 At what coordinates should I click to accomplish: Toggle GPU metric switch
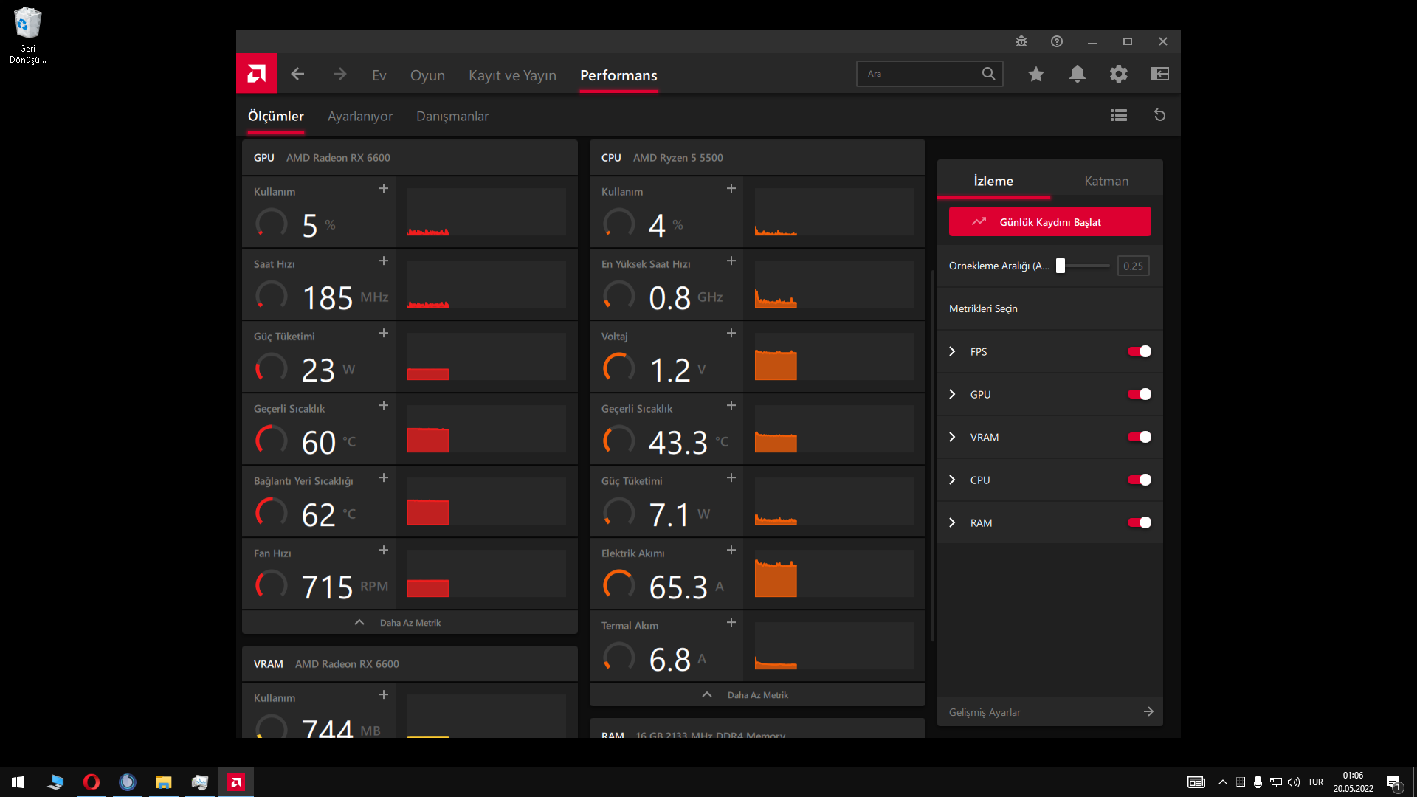1139,395
